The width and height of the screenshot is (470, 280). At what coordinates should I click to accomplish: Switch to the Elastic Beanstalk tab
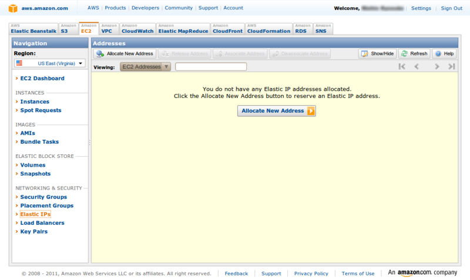tap(33, 29)
